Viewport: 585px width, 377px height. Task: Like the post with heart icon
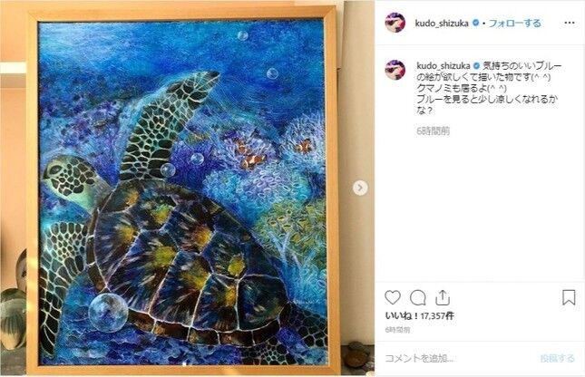(x=393, y=298)
